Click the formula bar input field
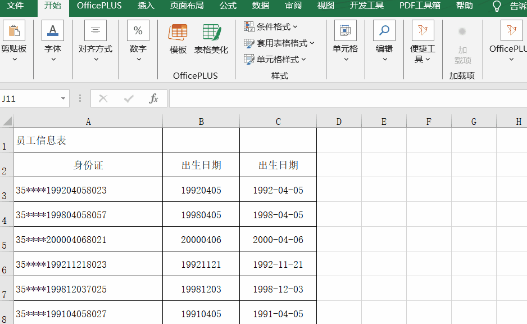 coord(348,98)
